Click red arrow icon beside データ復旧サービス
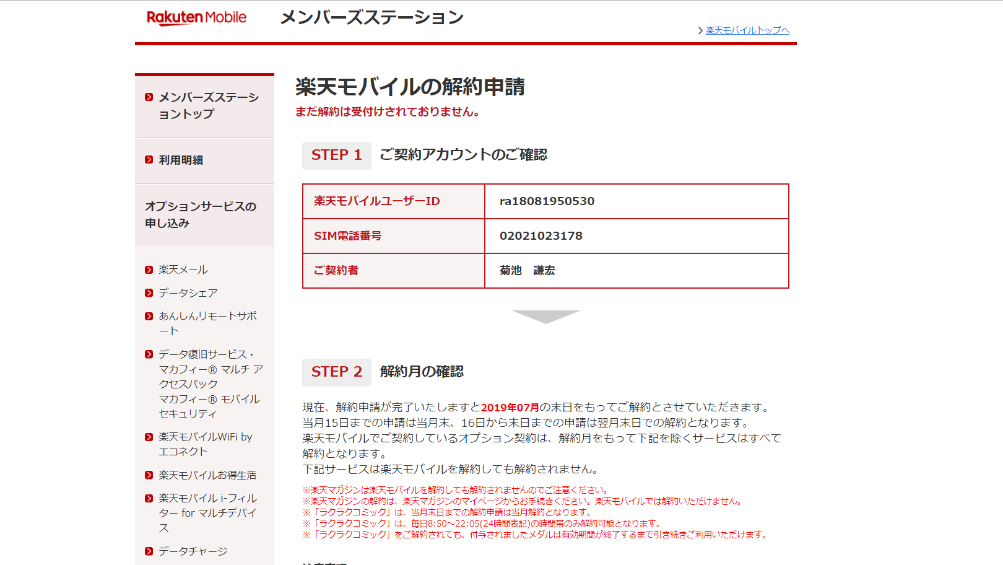This screenshot has width=1003, height=565. pos(149,354)
